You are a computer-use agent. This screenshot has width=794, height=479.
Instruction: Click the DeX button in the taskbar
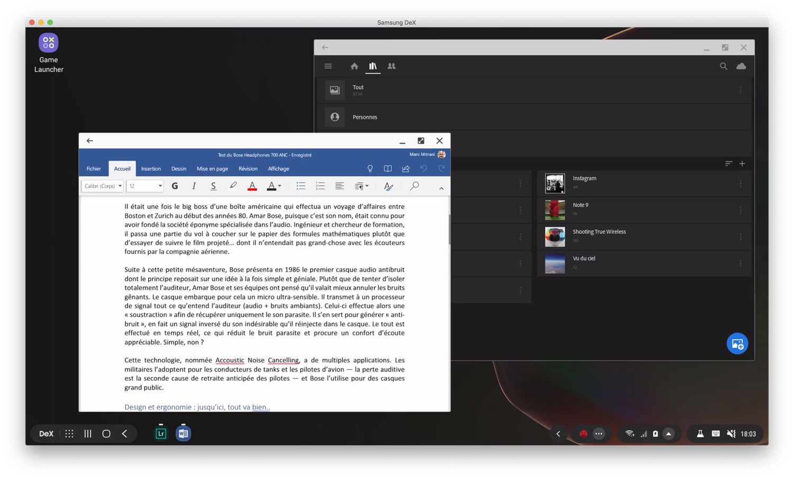pyautogui.click(x=46, y=433)
